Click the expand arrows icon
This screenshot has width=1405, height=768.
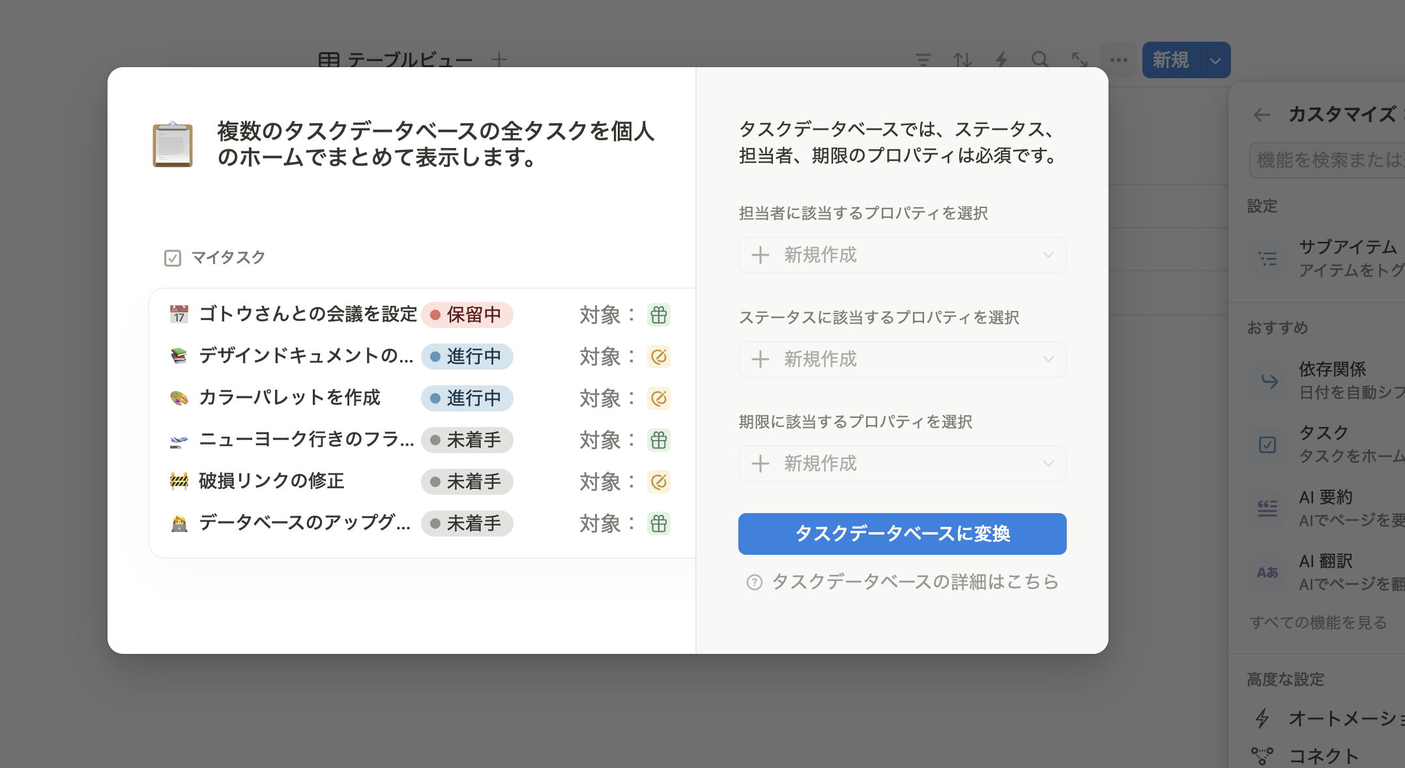(1080, 60)
